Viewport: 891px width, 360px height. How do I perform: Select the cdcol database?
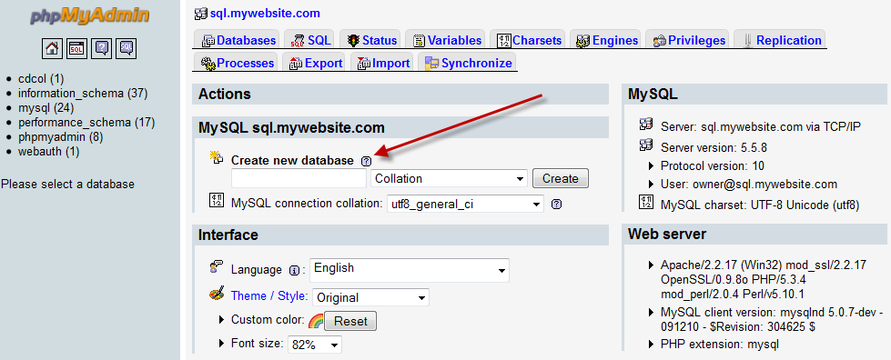(41, 78)
